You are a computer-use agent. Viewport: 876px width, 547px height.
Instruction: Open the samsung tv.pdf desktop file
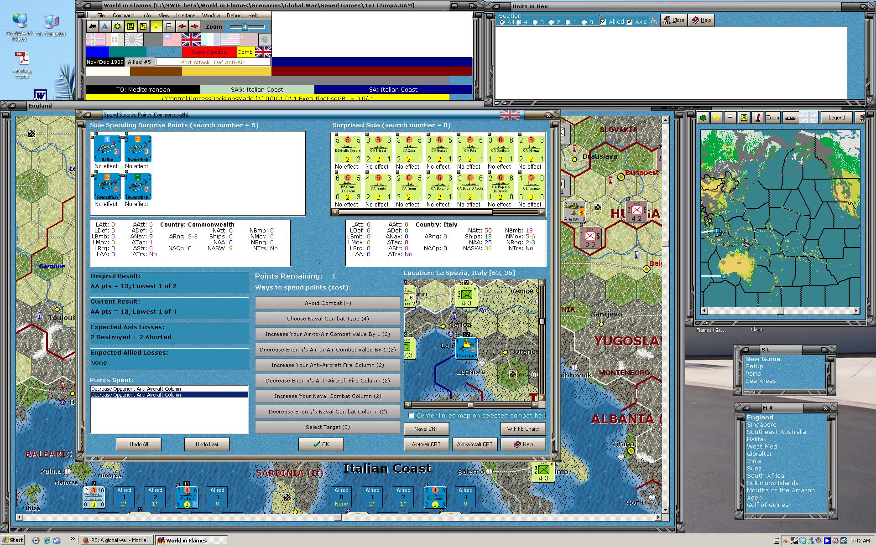(x=22, y=65)
